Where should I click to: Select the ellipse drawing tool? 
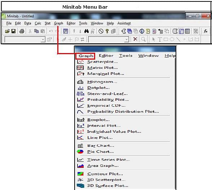coord(172,39)
